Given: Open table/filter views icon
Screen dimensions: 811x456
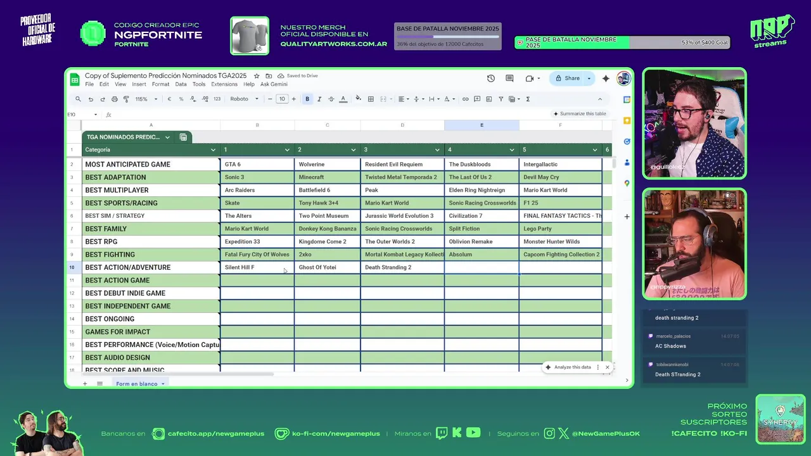Looking at the screenshot, I should click(513, 99).
